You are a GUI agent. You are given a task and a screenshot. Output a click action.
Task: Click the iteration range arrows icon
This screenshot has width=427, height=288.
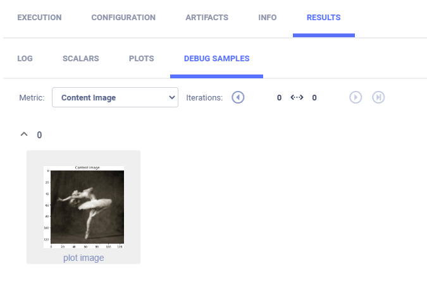pyautogui.click(x=297, y=97)
